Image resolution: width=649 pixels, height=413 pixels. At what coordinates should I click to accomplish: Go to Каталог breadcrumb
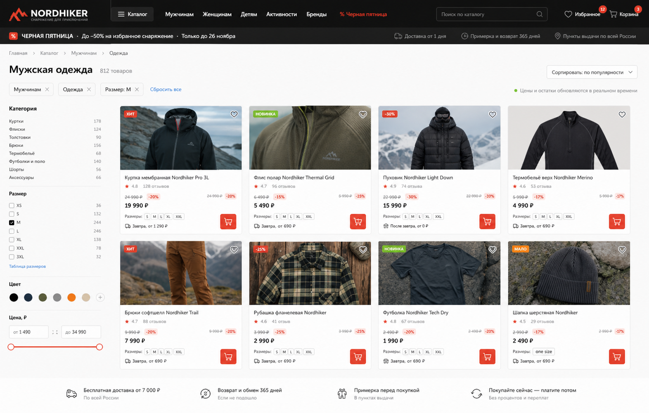pos(49,53)
